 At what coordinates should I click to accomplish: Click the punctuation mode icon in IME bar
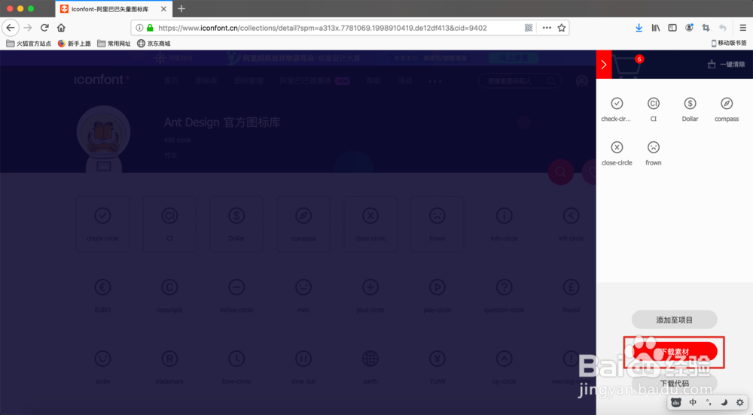(x=709, y=402)
